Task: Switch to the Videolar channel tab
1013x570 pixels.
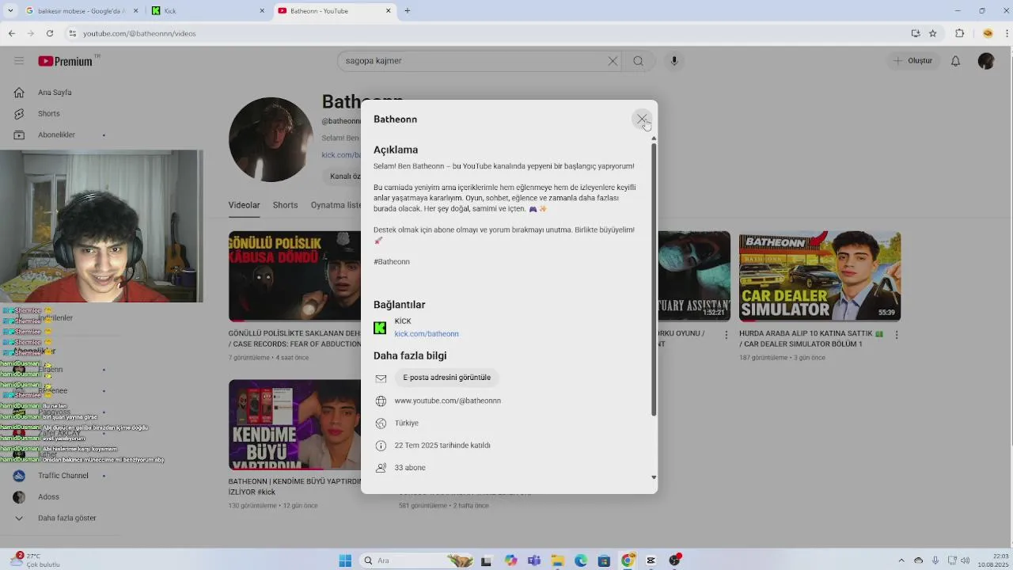Action: tap(244, 205)
